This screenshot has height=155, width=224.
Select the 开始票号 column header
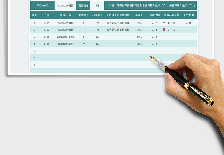(x=83, y=15)
